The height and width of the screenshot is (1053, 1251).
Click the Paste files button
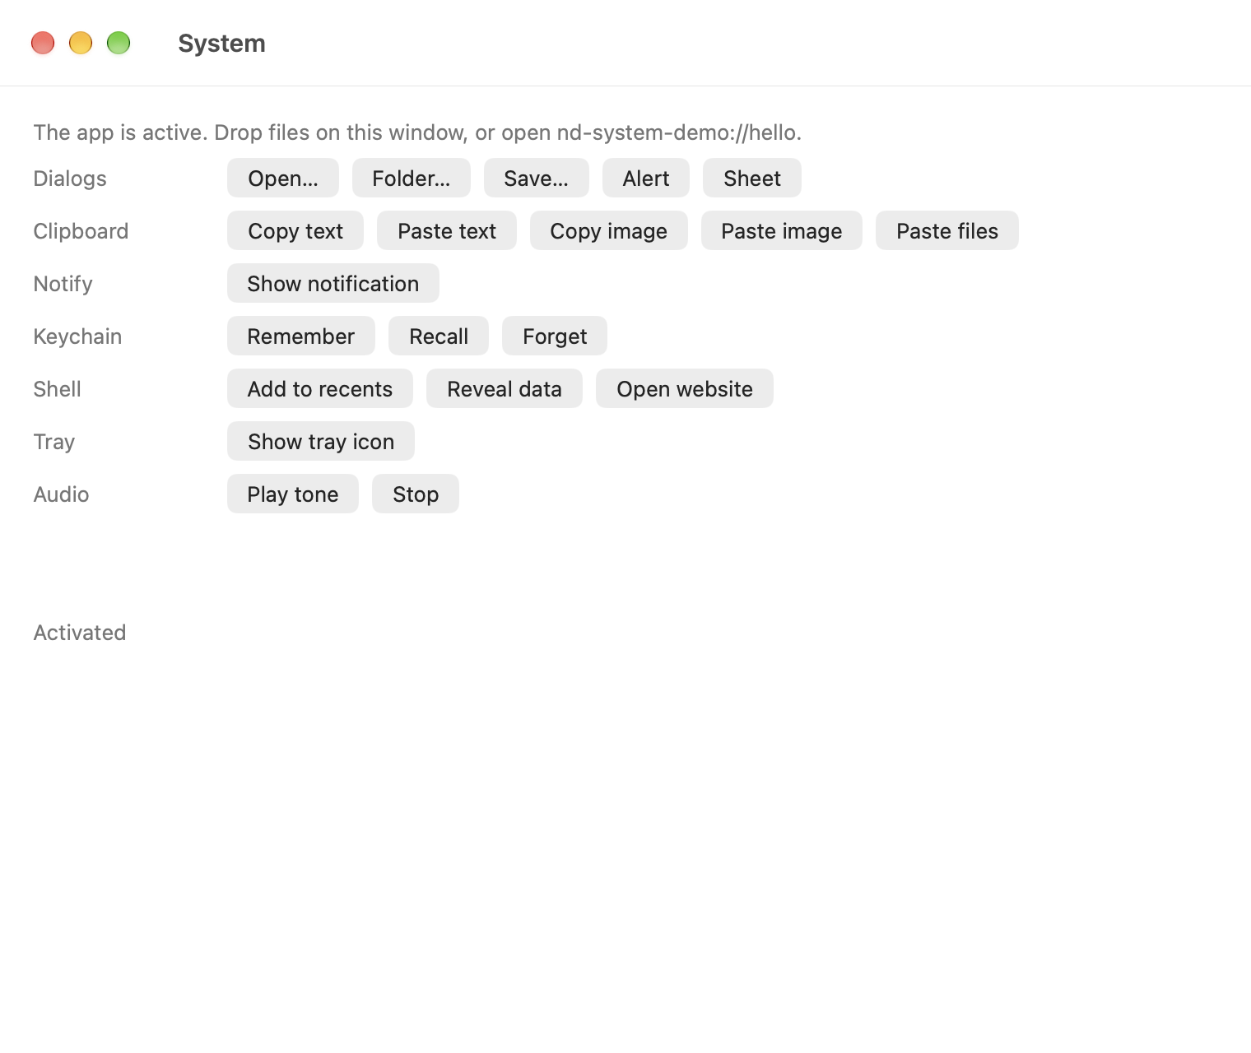tap(947, 230)
